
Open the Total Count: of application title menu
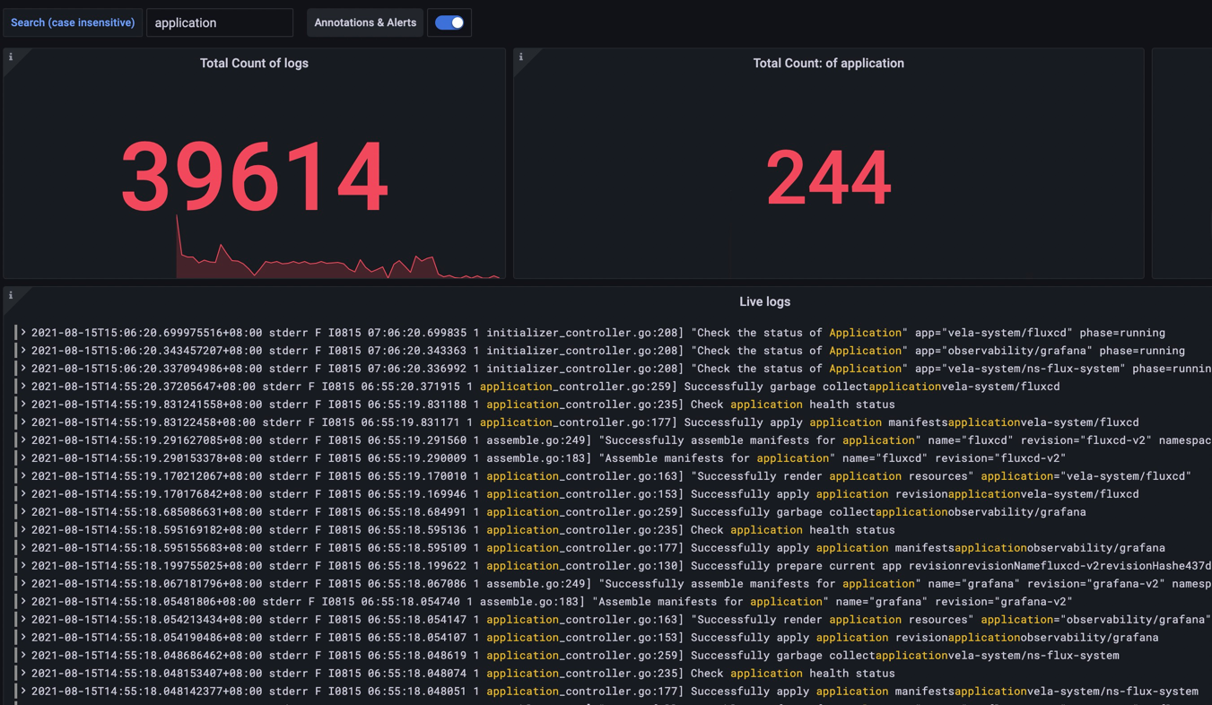[828, 63]
